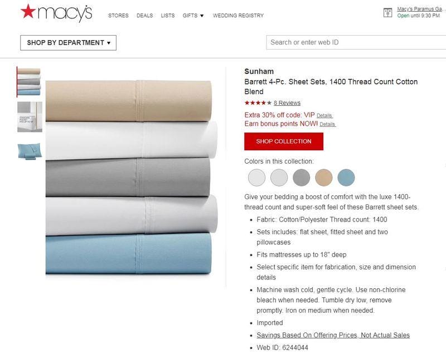Viewport: 446px width, 354px height.
Task: Open the star rating display
Action: coord(258,103)
